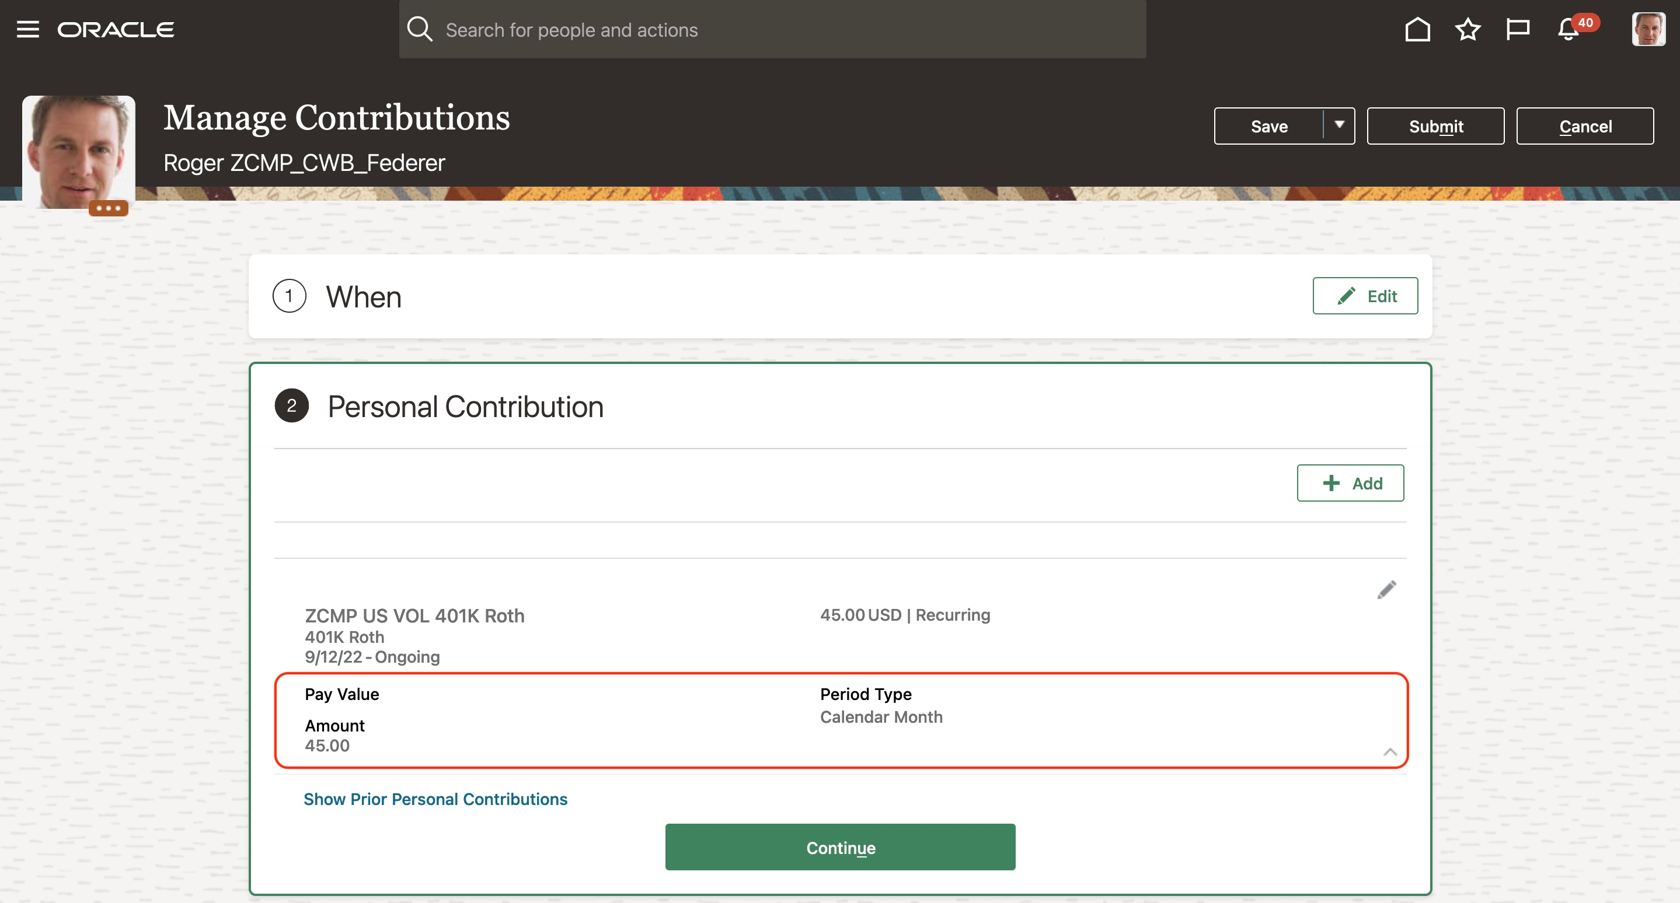The image size is (1680, 903).
Task: Click the Save button
Action: click(1268, 126)
